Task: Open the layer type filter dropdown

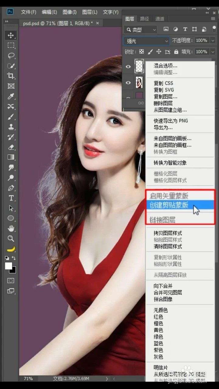Action: [141, 29]
